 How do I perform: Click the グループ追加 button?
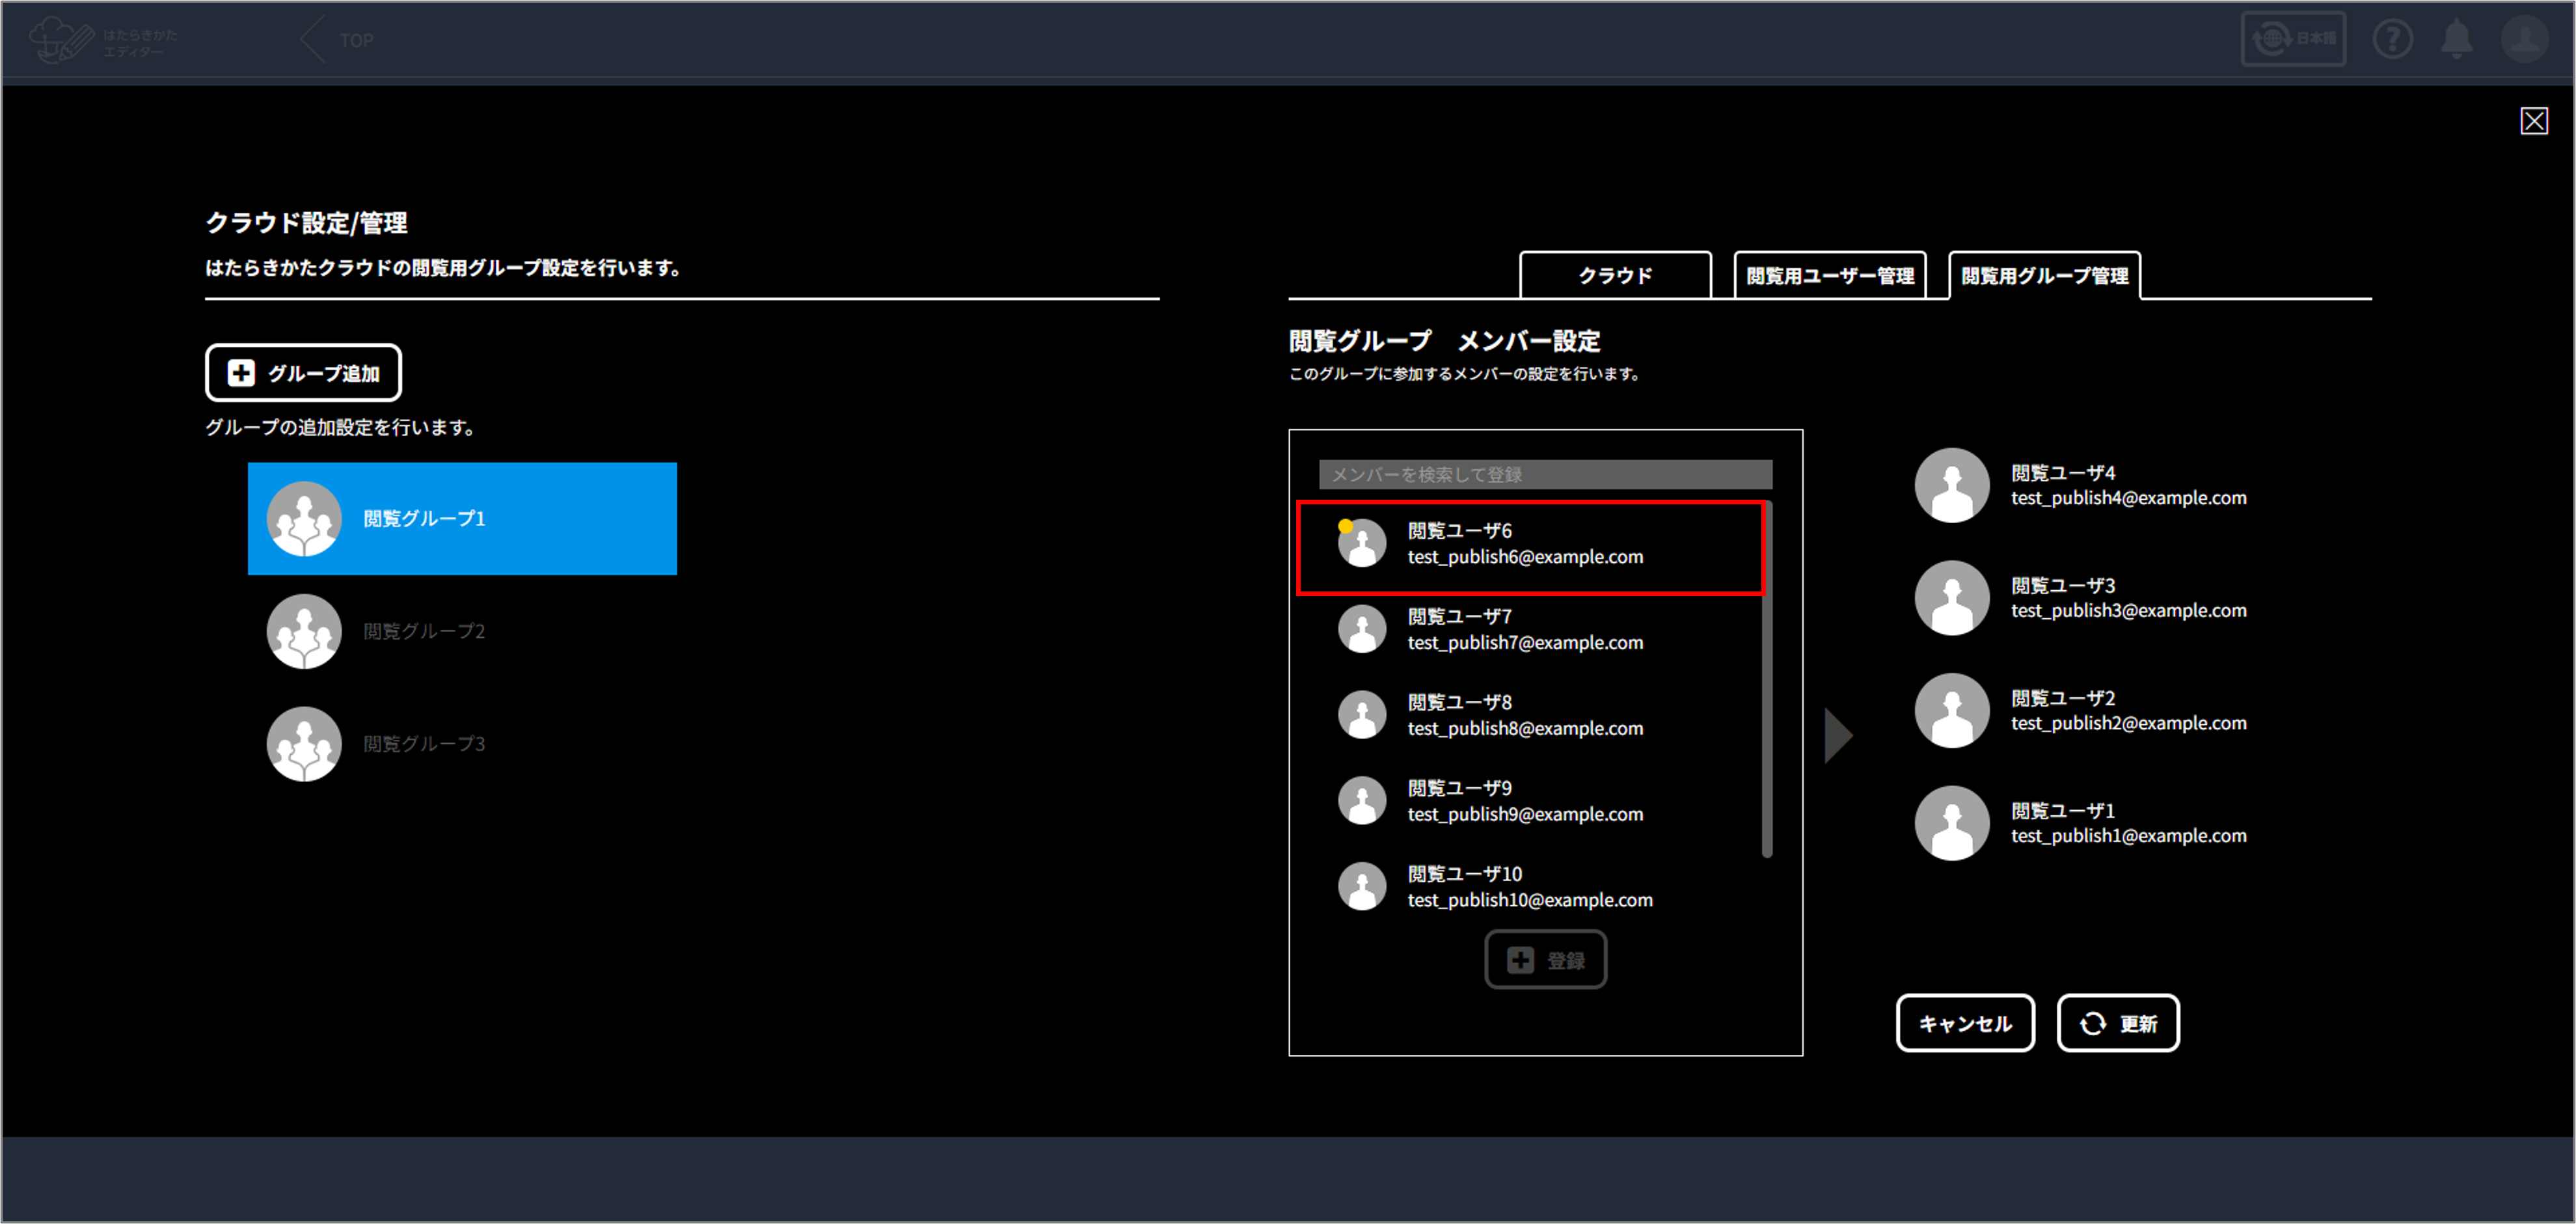click(x=303, y=373)
